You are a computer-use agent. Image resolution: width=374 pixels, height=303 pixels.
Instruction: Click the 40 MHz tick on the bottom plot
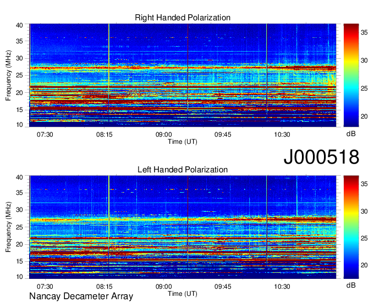(19, 177)
